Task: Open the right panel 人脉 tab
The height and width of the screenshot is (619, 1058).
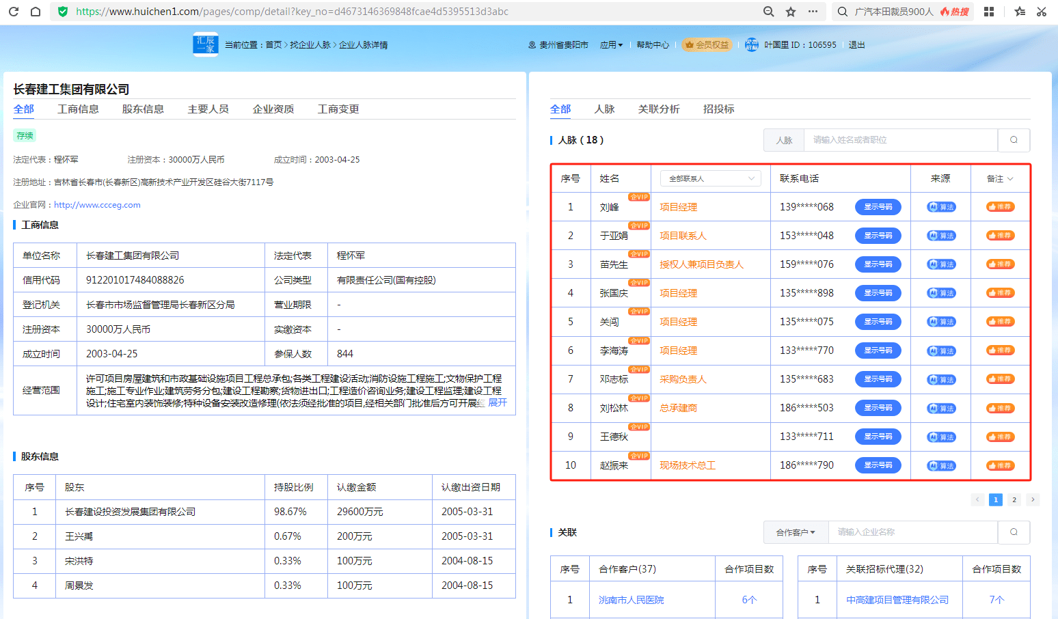Action: (604, 109)
